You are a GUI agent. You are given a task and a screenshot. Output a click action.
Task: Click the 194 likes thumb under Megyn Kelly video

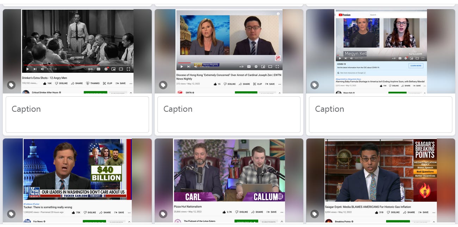383,86
